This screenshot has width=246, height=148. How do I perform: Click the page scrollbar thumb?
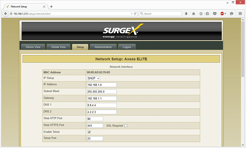(243, 50)
